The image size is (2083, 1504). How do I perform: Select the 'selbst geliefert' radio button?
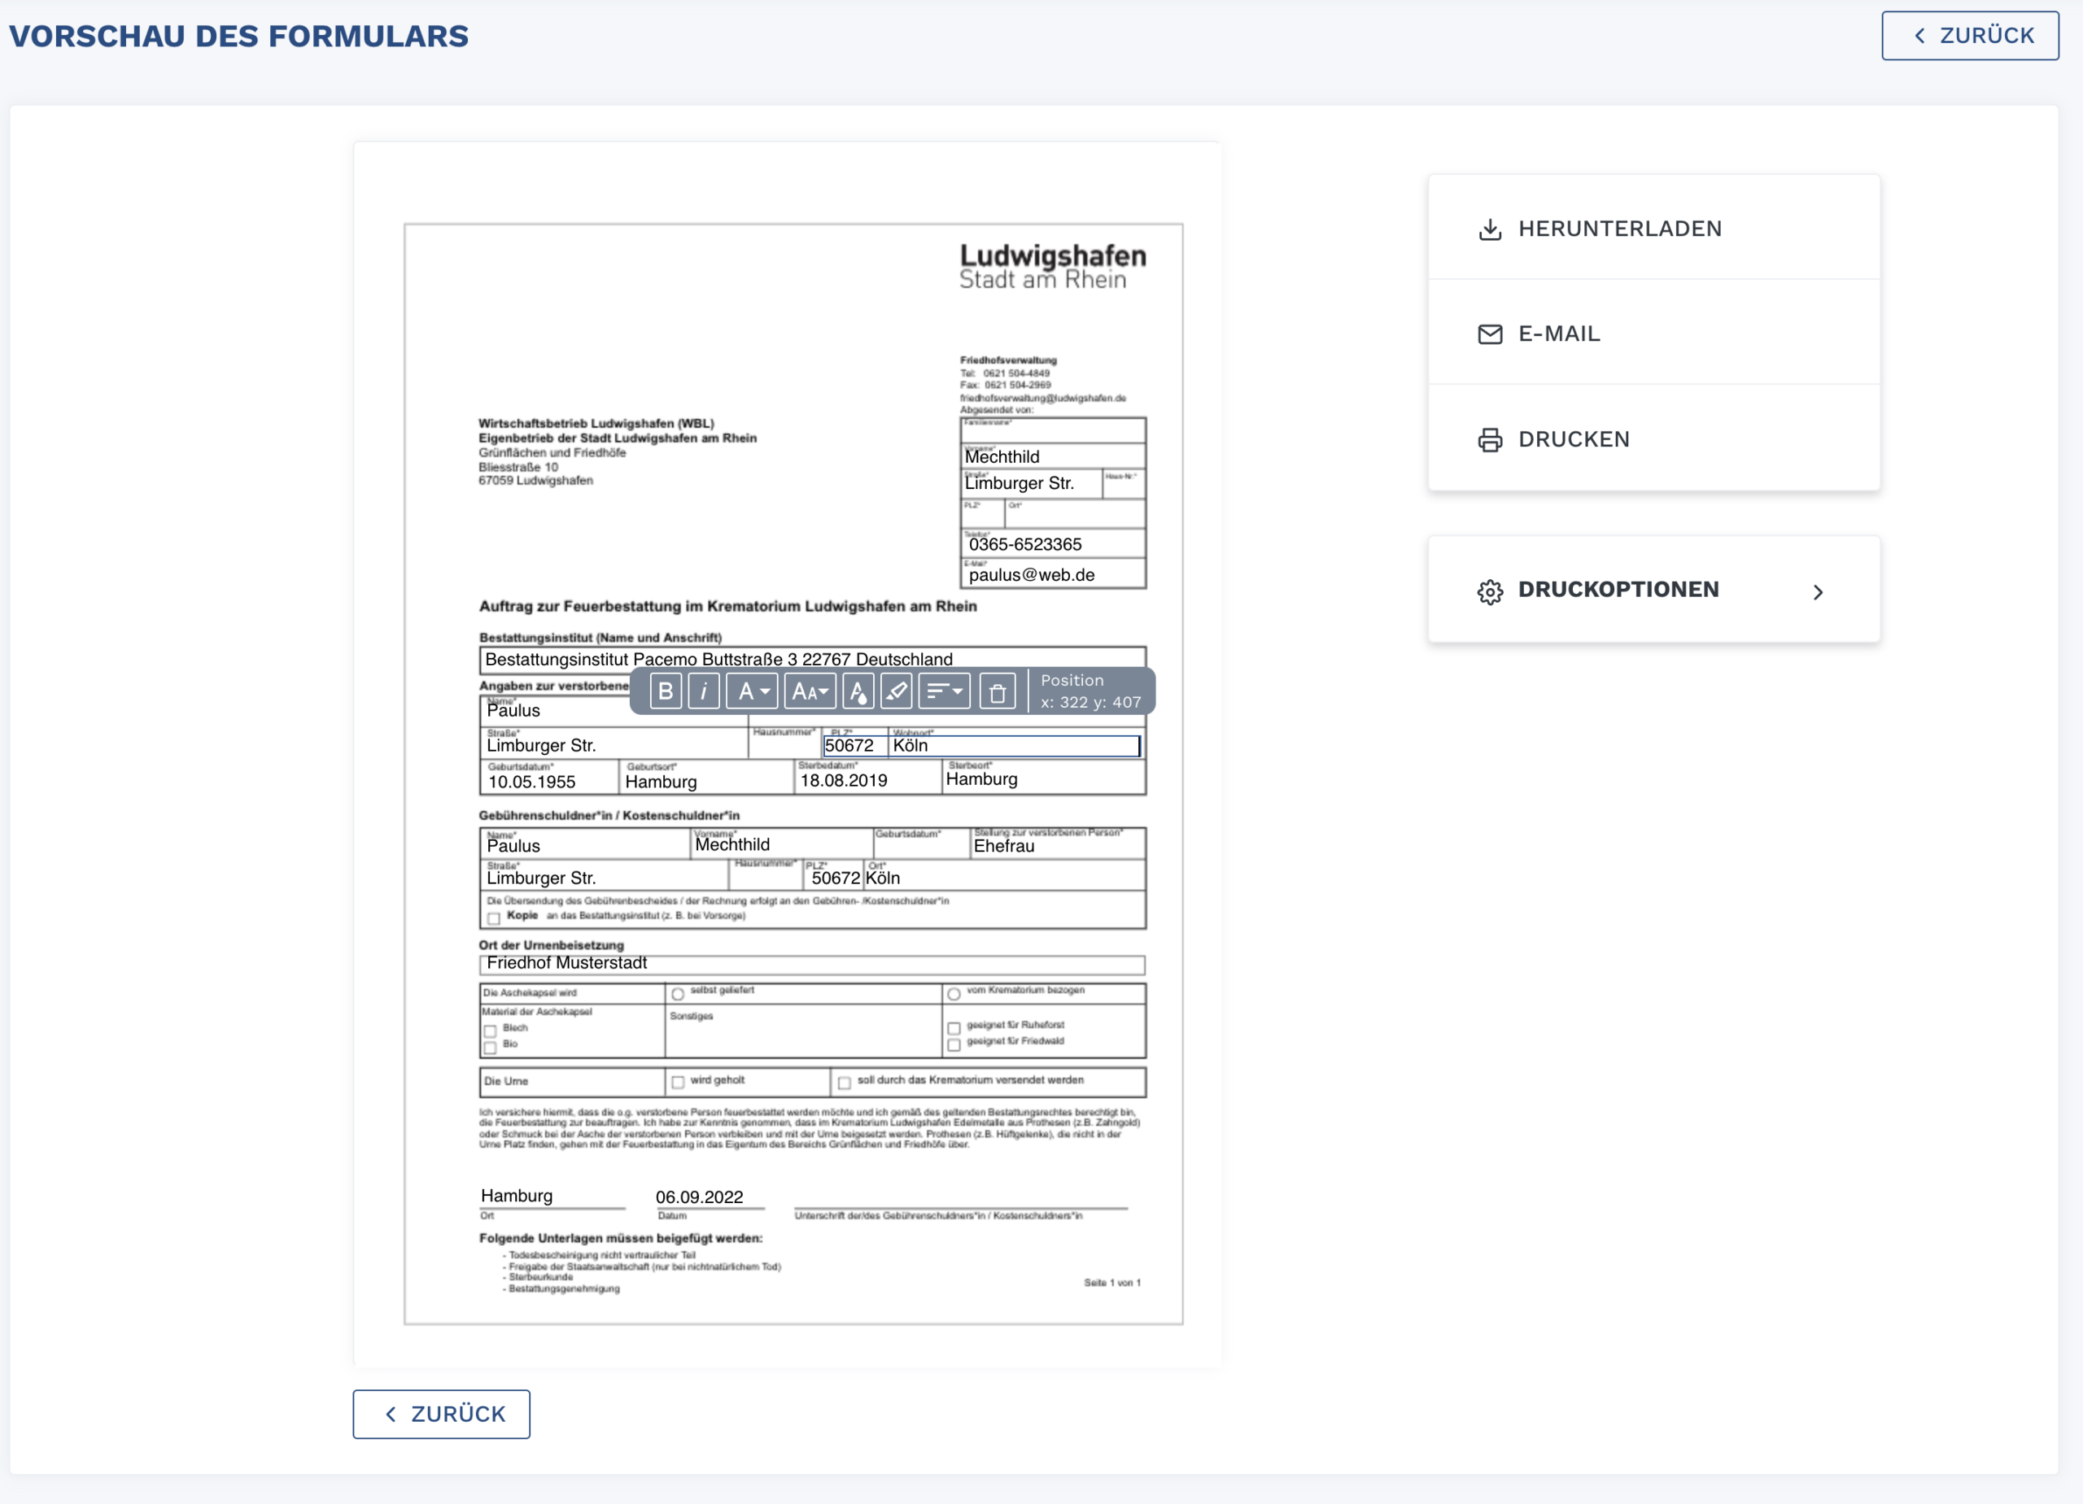678,993
